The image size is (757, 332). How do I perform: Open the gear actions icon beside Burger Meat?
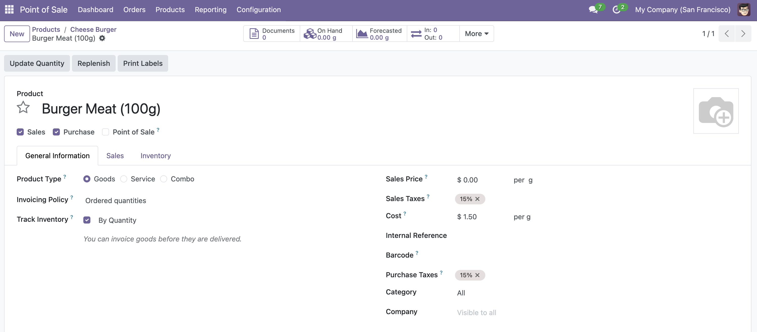pos(102,38)
